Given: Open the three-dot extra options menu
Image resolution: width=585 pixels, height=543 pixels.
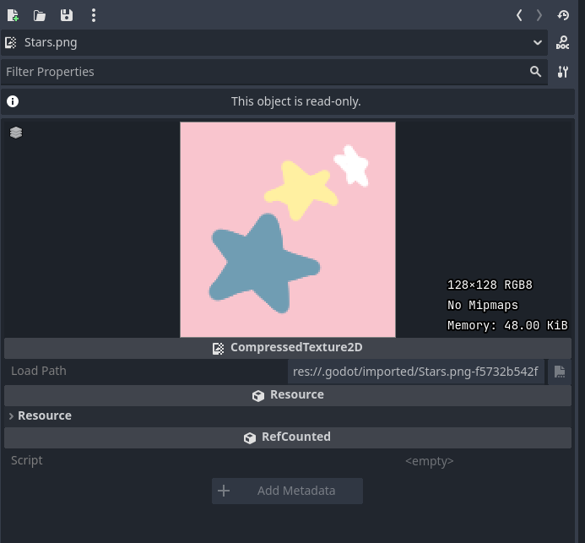Looking at the screenshot, I should point(93,15).
